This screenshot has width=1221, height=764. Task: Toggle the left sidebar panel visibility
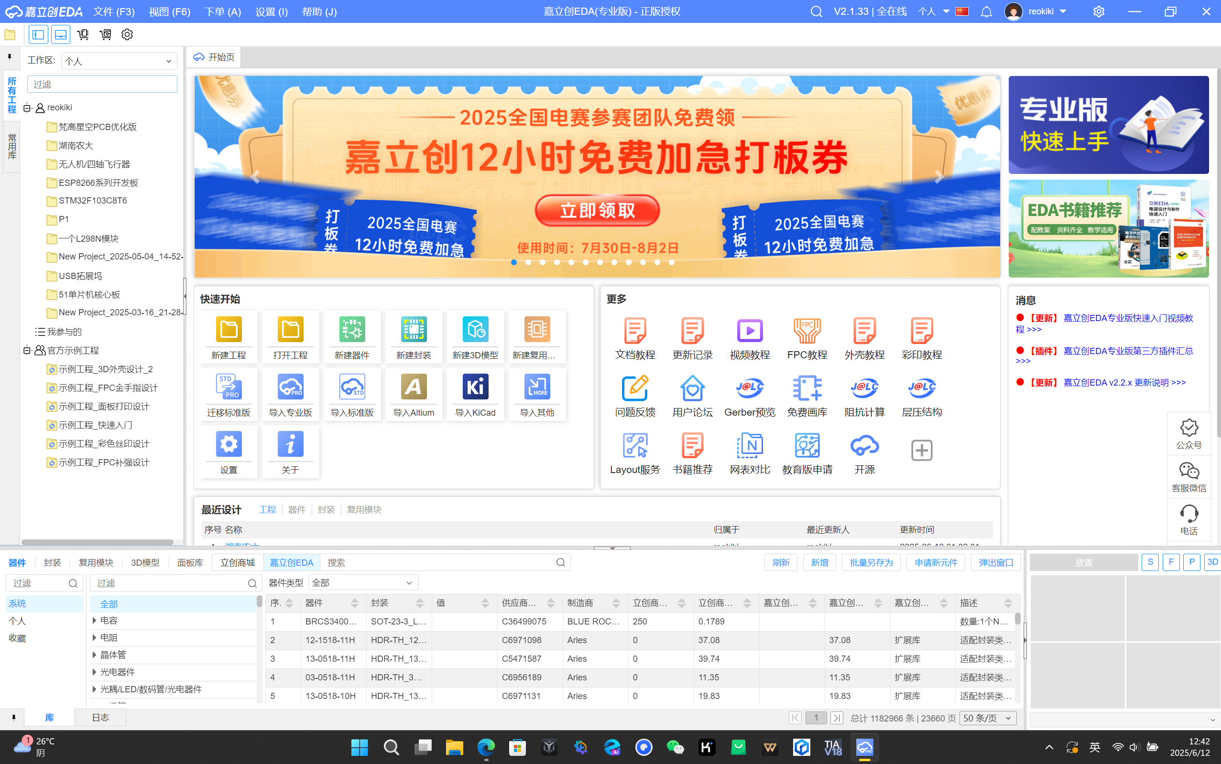(38, 34)
